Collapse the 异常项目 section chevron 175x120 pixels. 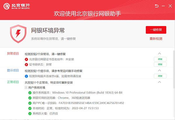[x=160, y=54]
